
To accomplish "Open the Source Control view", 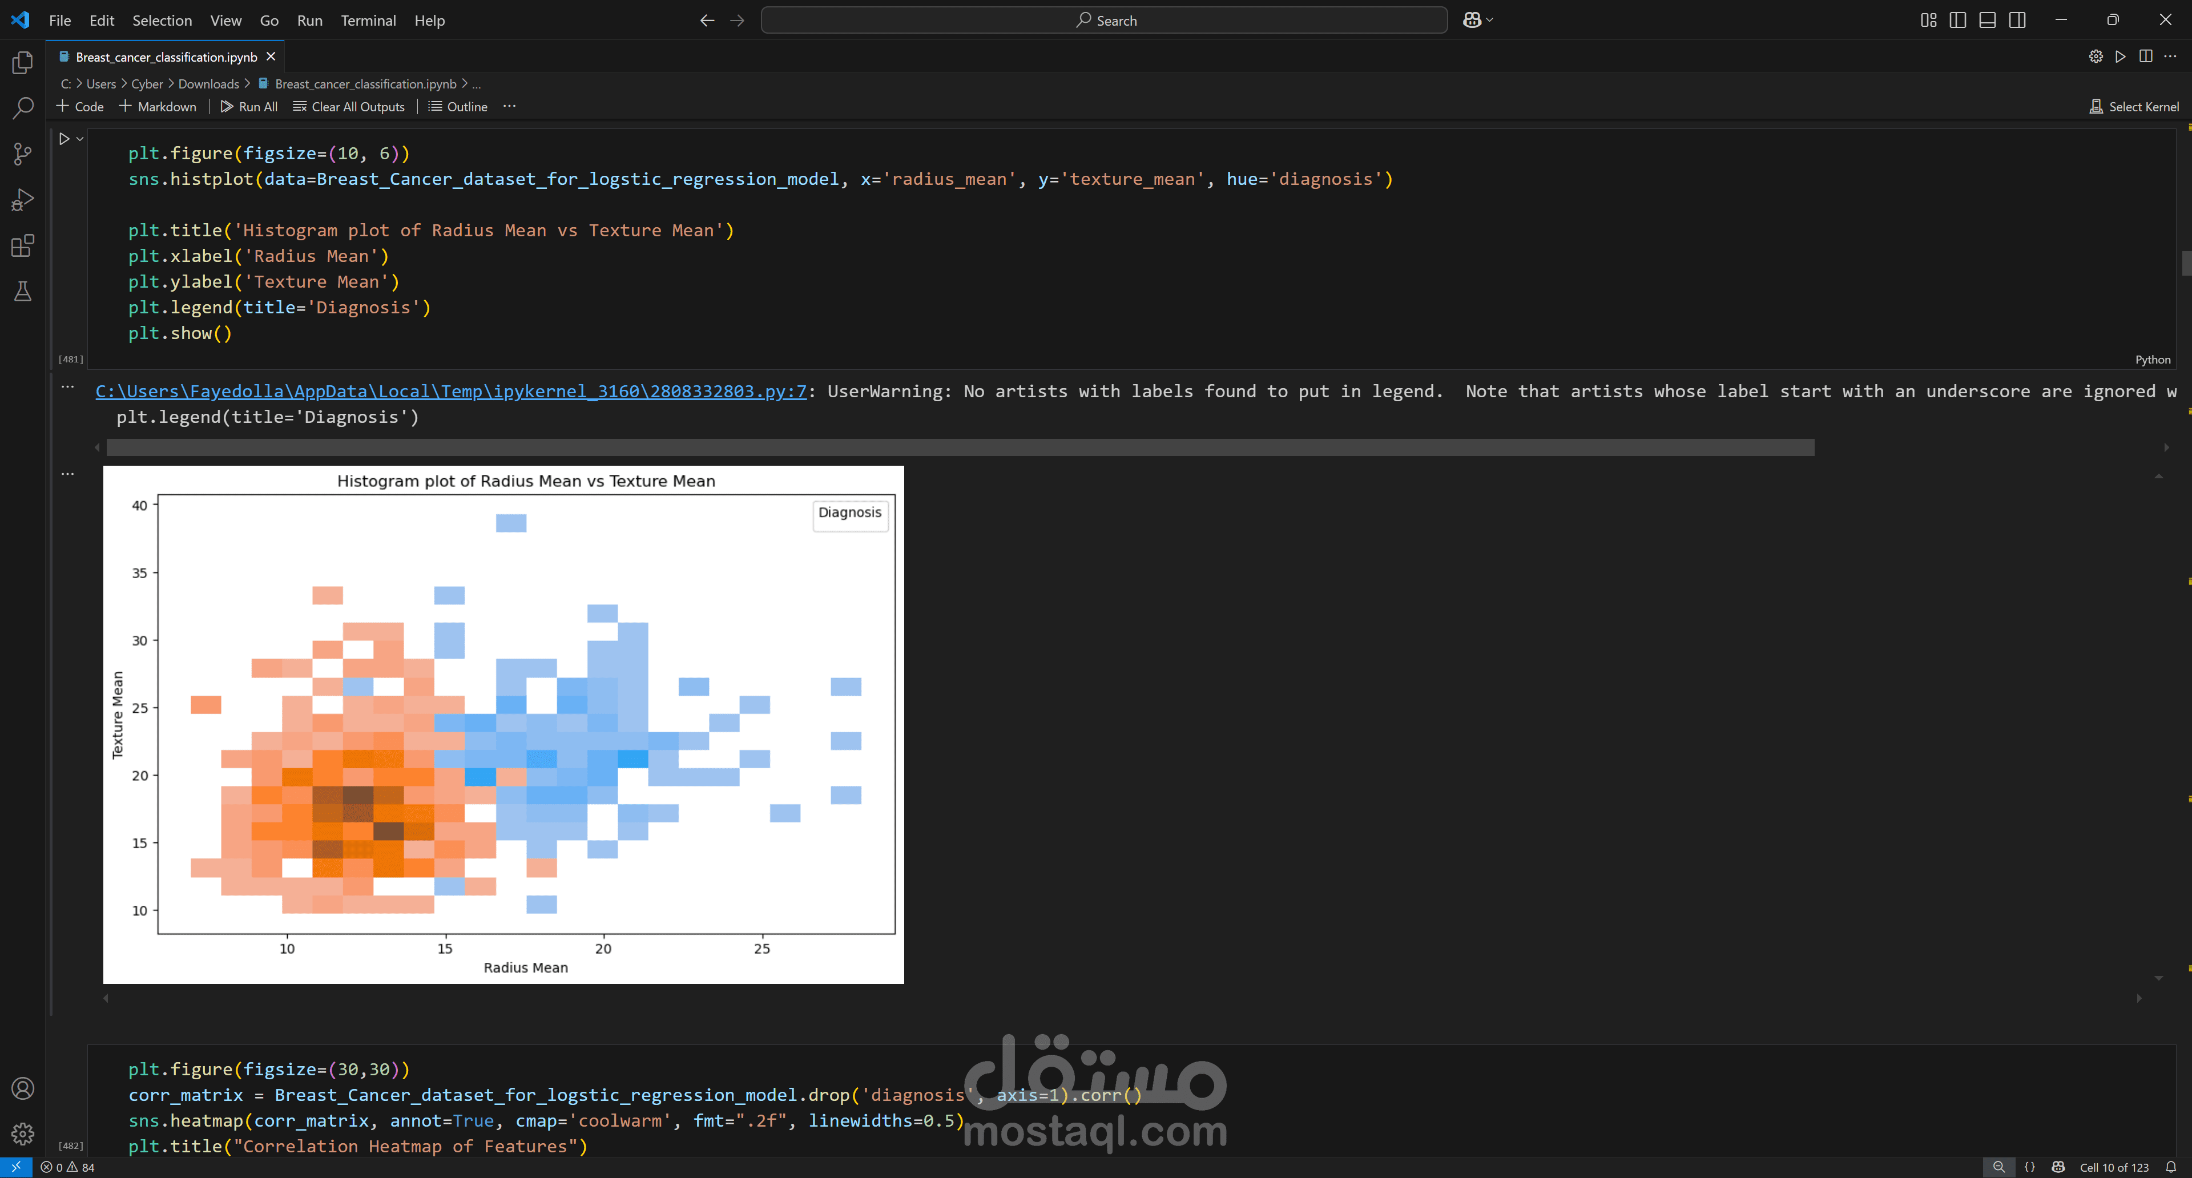I will tap(23, 154).
